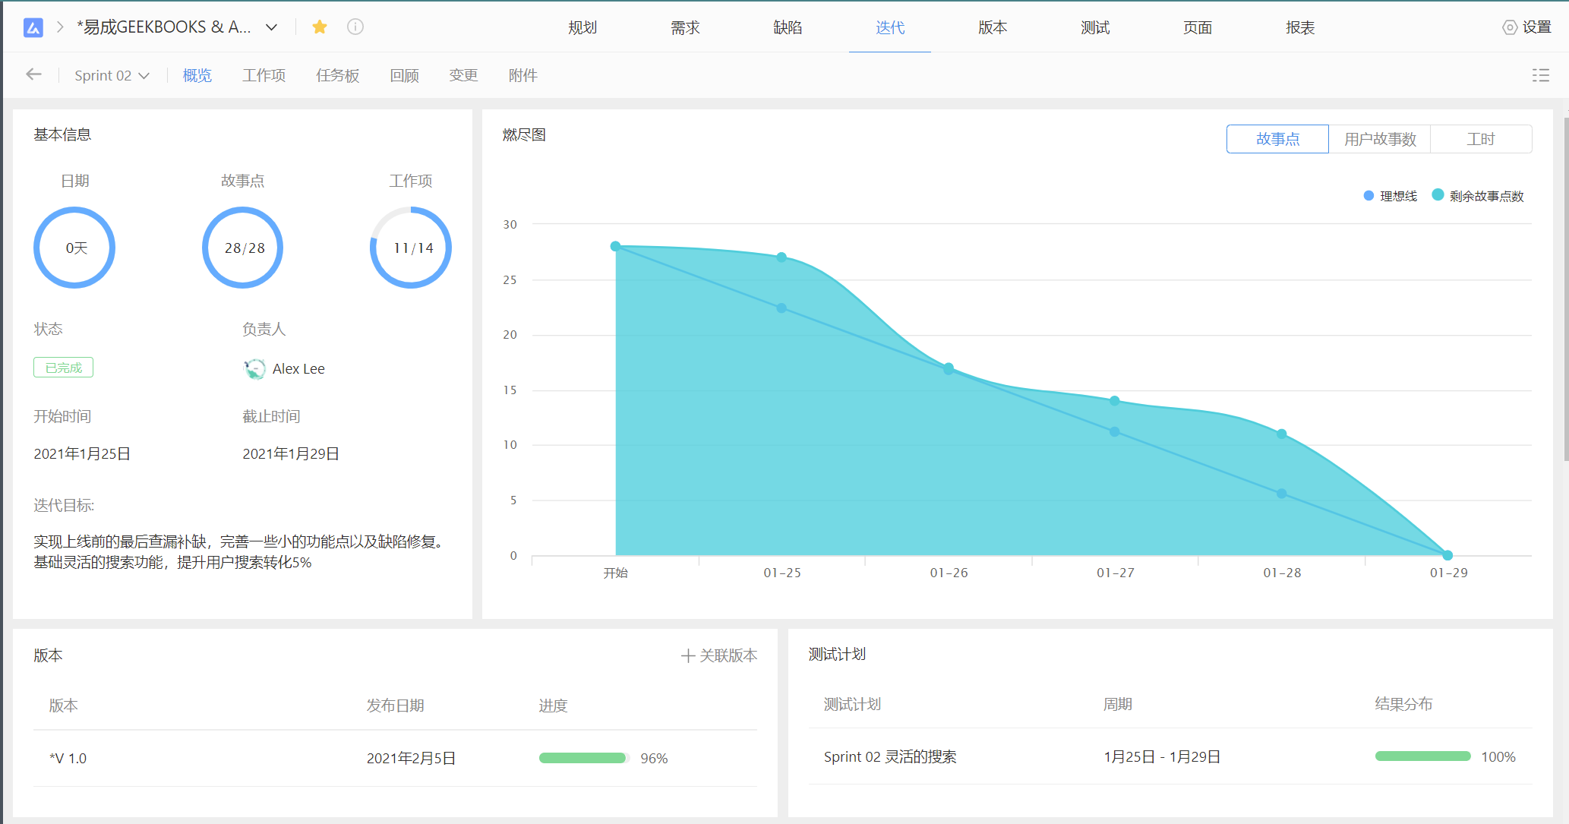Image resolution: width=1569 pixels, height=824 pixels.
Task: Switch burndown chart to 用户故事数
Action: 1379,139
